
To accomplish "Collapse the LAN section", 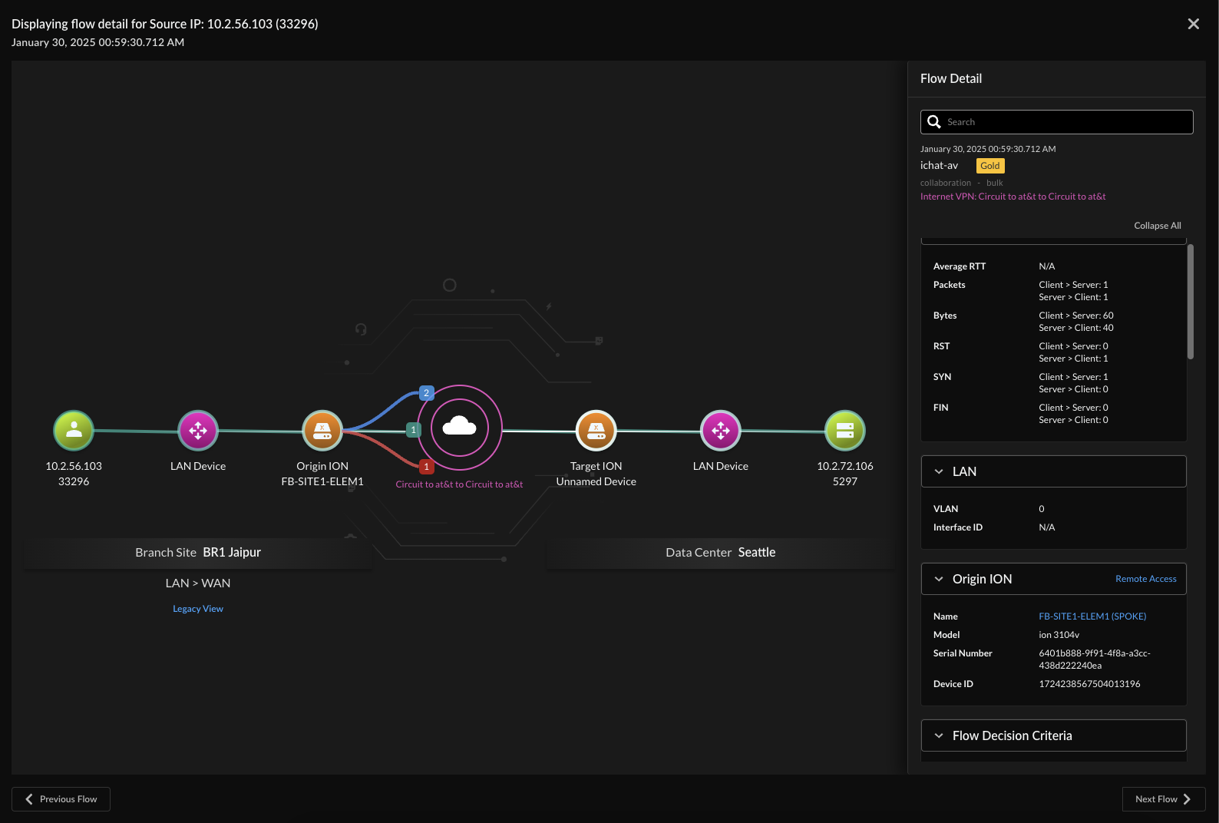I will click(x=939, y=471).
